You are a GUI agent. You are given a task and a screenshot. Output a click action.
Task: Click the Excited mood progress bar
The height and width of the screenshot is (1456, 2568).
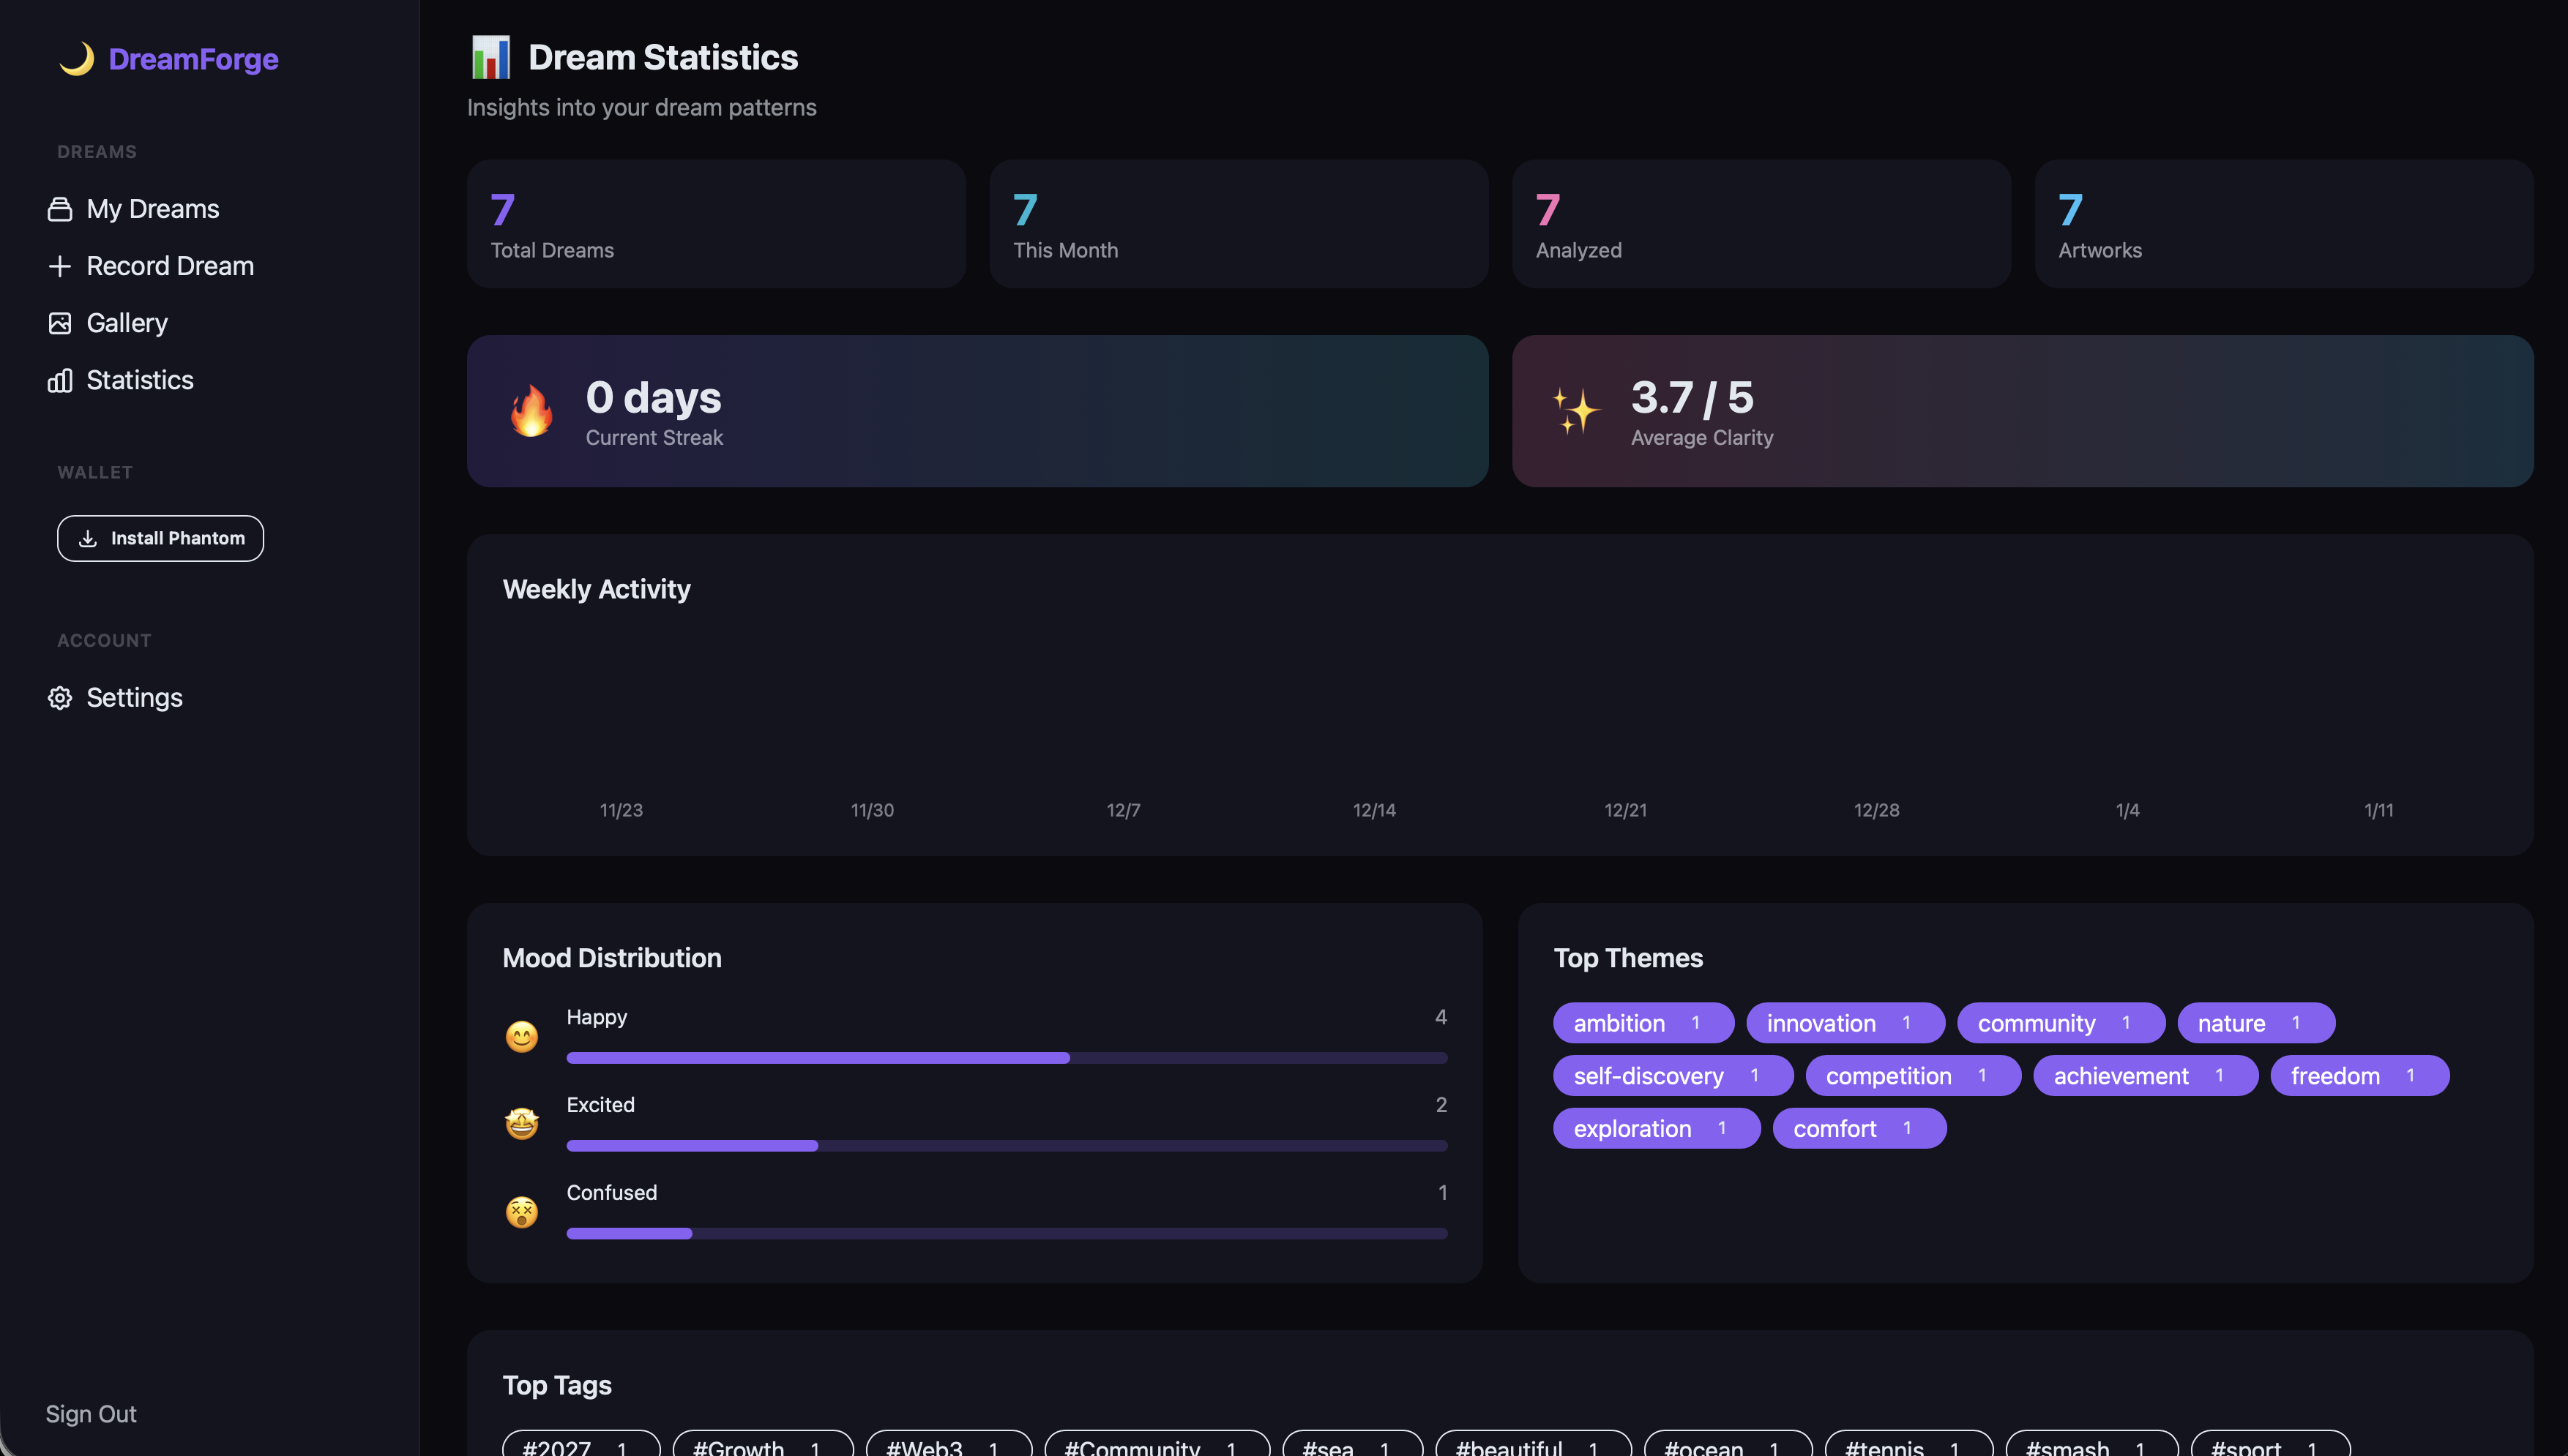1007,1145
